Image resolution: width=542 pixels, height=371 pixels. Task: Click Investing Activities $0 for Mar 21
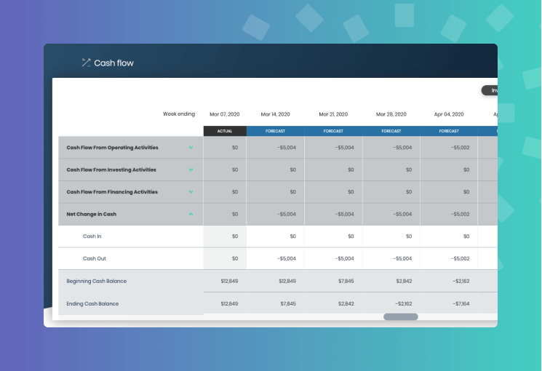(351, 169)
